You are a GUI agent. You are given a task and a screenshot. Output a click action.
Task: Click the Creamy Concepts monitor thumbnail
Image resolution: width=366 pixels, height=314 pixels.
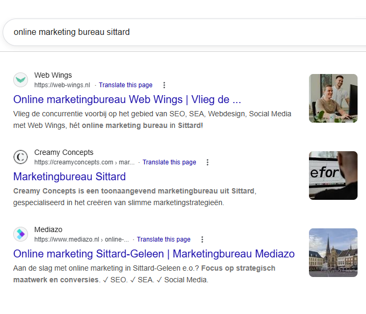pos(333,176)
